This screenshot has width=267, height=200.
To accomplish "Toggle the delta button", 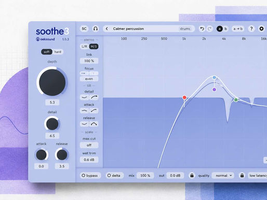I will coord(114,176).
